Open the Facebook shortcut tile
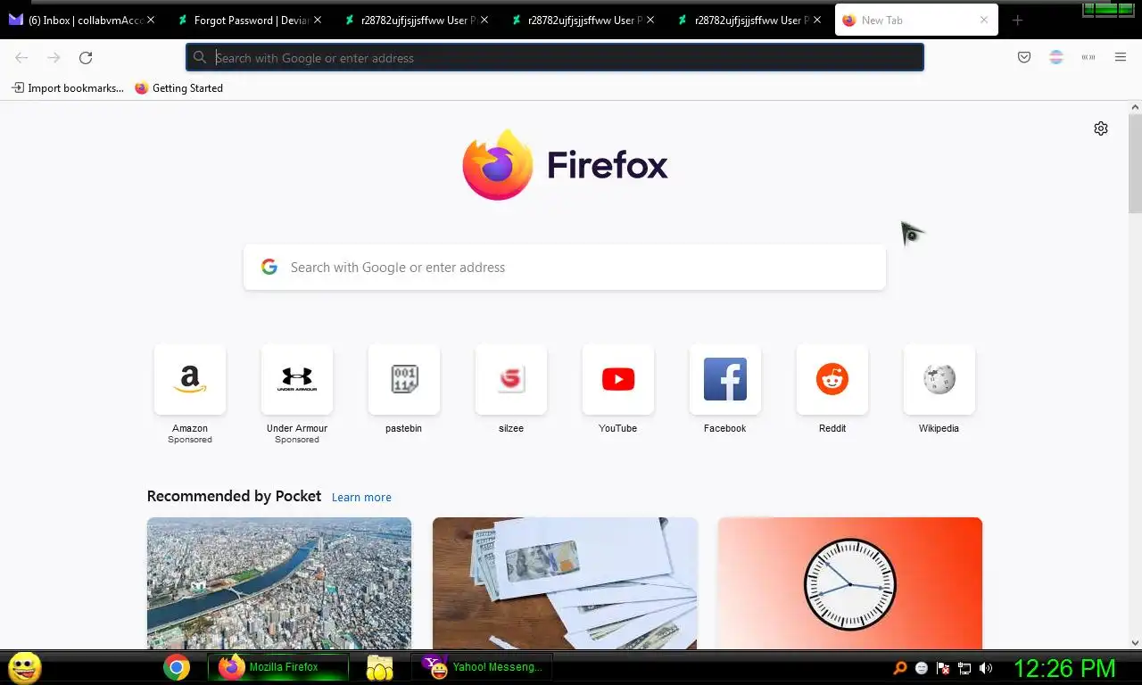Image resolution: width=1142 pixels, height=685 pixels. pos(725,380)
